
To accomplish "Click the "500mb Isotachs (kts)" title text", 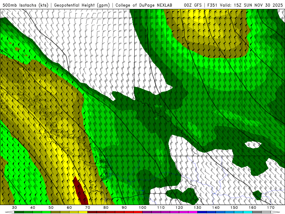I will [25, 5].
